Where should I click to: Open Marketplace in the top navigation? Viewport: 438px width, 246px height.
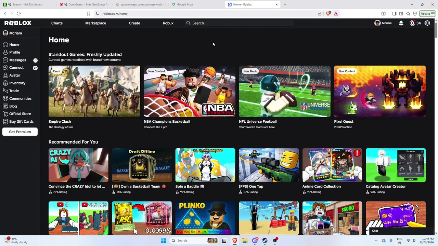pyautogui.click(x=95, y=23)
